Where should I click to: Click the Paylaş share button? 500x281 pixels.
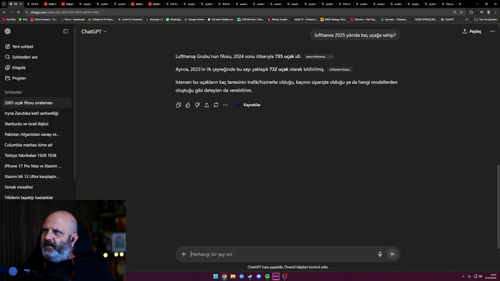(x=472, y=31)
